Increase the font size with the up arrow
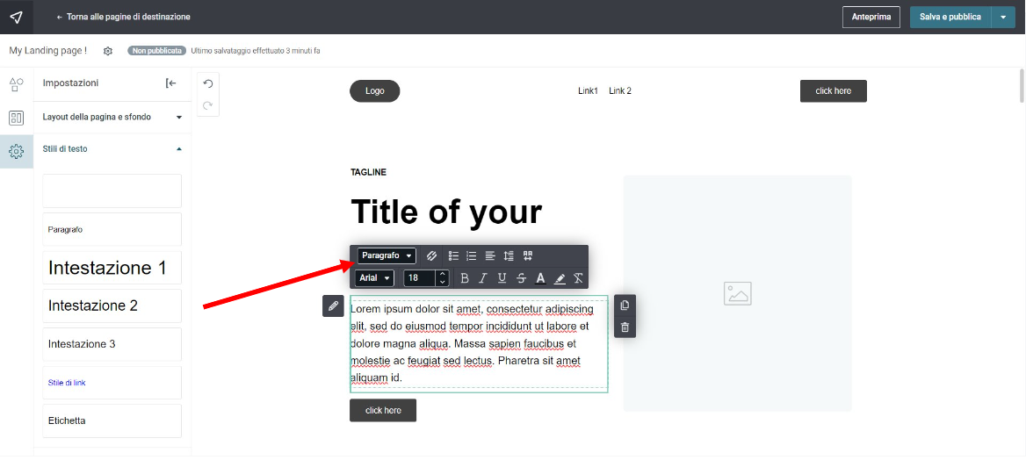The image size is (1026, 460). (x=443, y=274)
